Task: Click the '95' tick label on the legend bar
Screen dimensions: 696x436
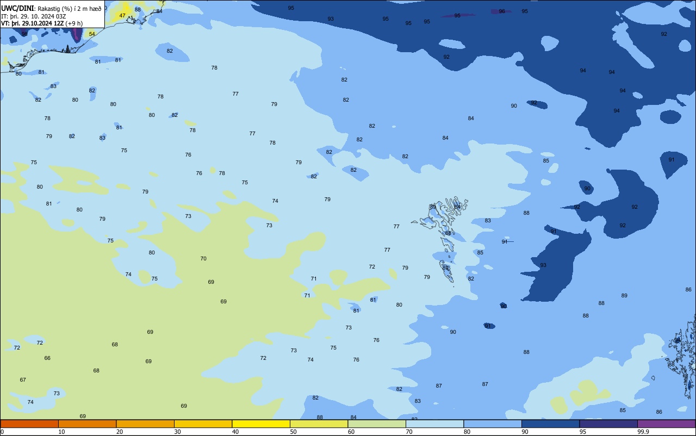Action: click(582, 432)
